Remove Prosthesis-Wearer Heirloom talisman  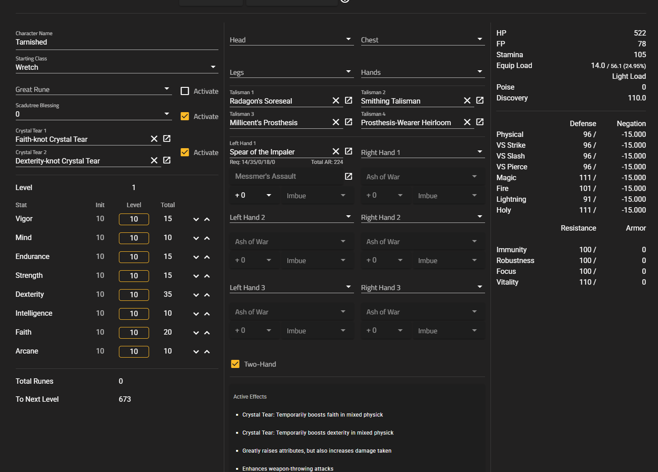[x=467, y=122]
